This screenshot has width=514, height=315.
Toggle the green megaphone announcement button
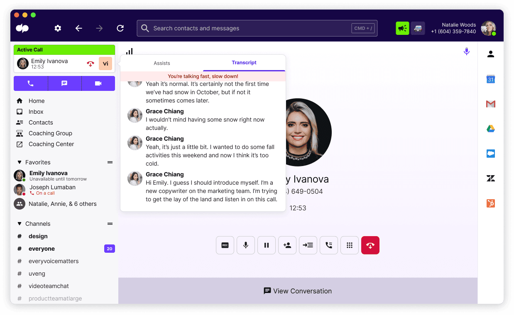click(x=402, y=28)
